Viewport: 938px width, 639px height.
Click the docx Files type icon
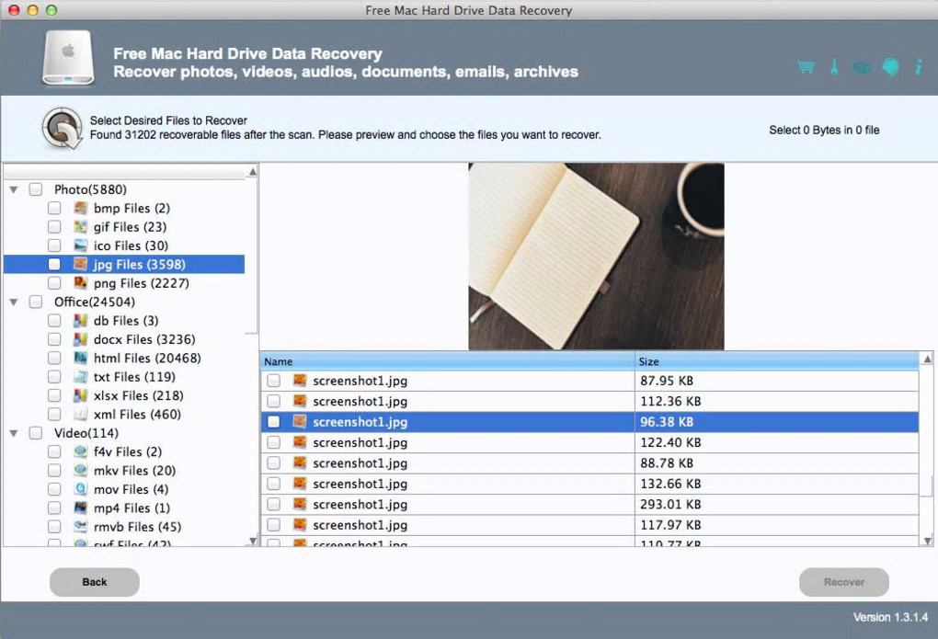coord(80,339)
